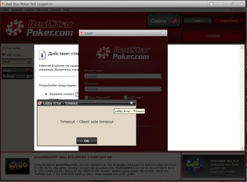Viewport: 247px width, 182px height.
Task: Click the 'Попробуйте следующее:' text
Action: (58, 85)
